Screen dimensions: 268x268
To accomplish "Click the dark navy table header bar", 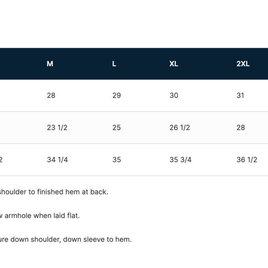I will click(134, 64).
